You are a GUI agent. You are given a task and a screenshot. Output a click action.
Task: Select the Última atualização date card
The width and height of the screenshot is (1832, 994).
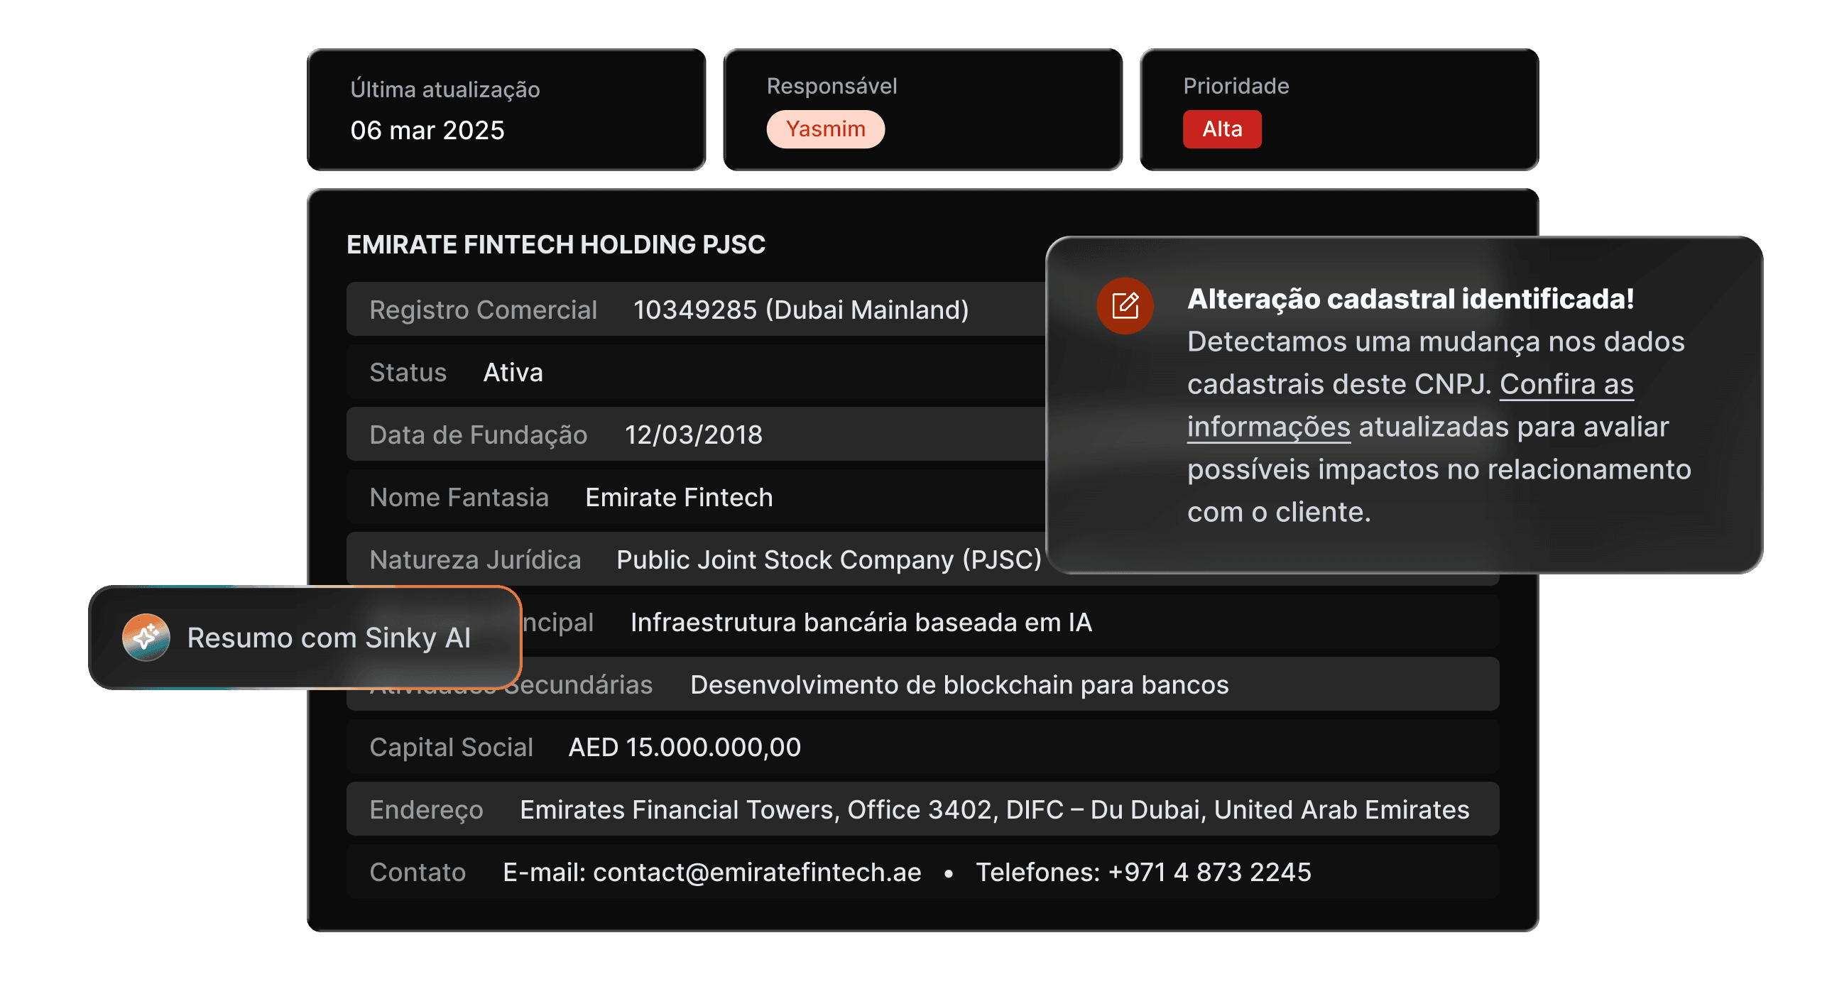click(x=506, y=109)
